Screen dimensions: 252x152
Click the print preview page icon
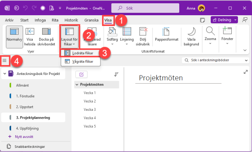click(x=52, y=8)
